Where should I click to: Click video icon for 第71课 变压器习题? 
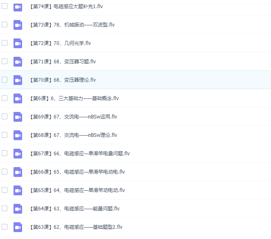click(x=18, y=62)
